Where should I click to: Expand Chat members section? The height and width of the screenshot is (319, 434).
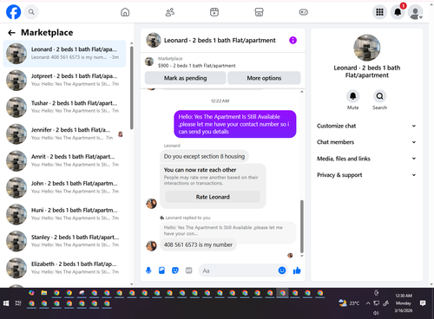point(366,142)
